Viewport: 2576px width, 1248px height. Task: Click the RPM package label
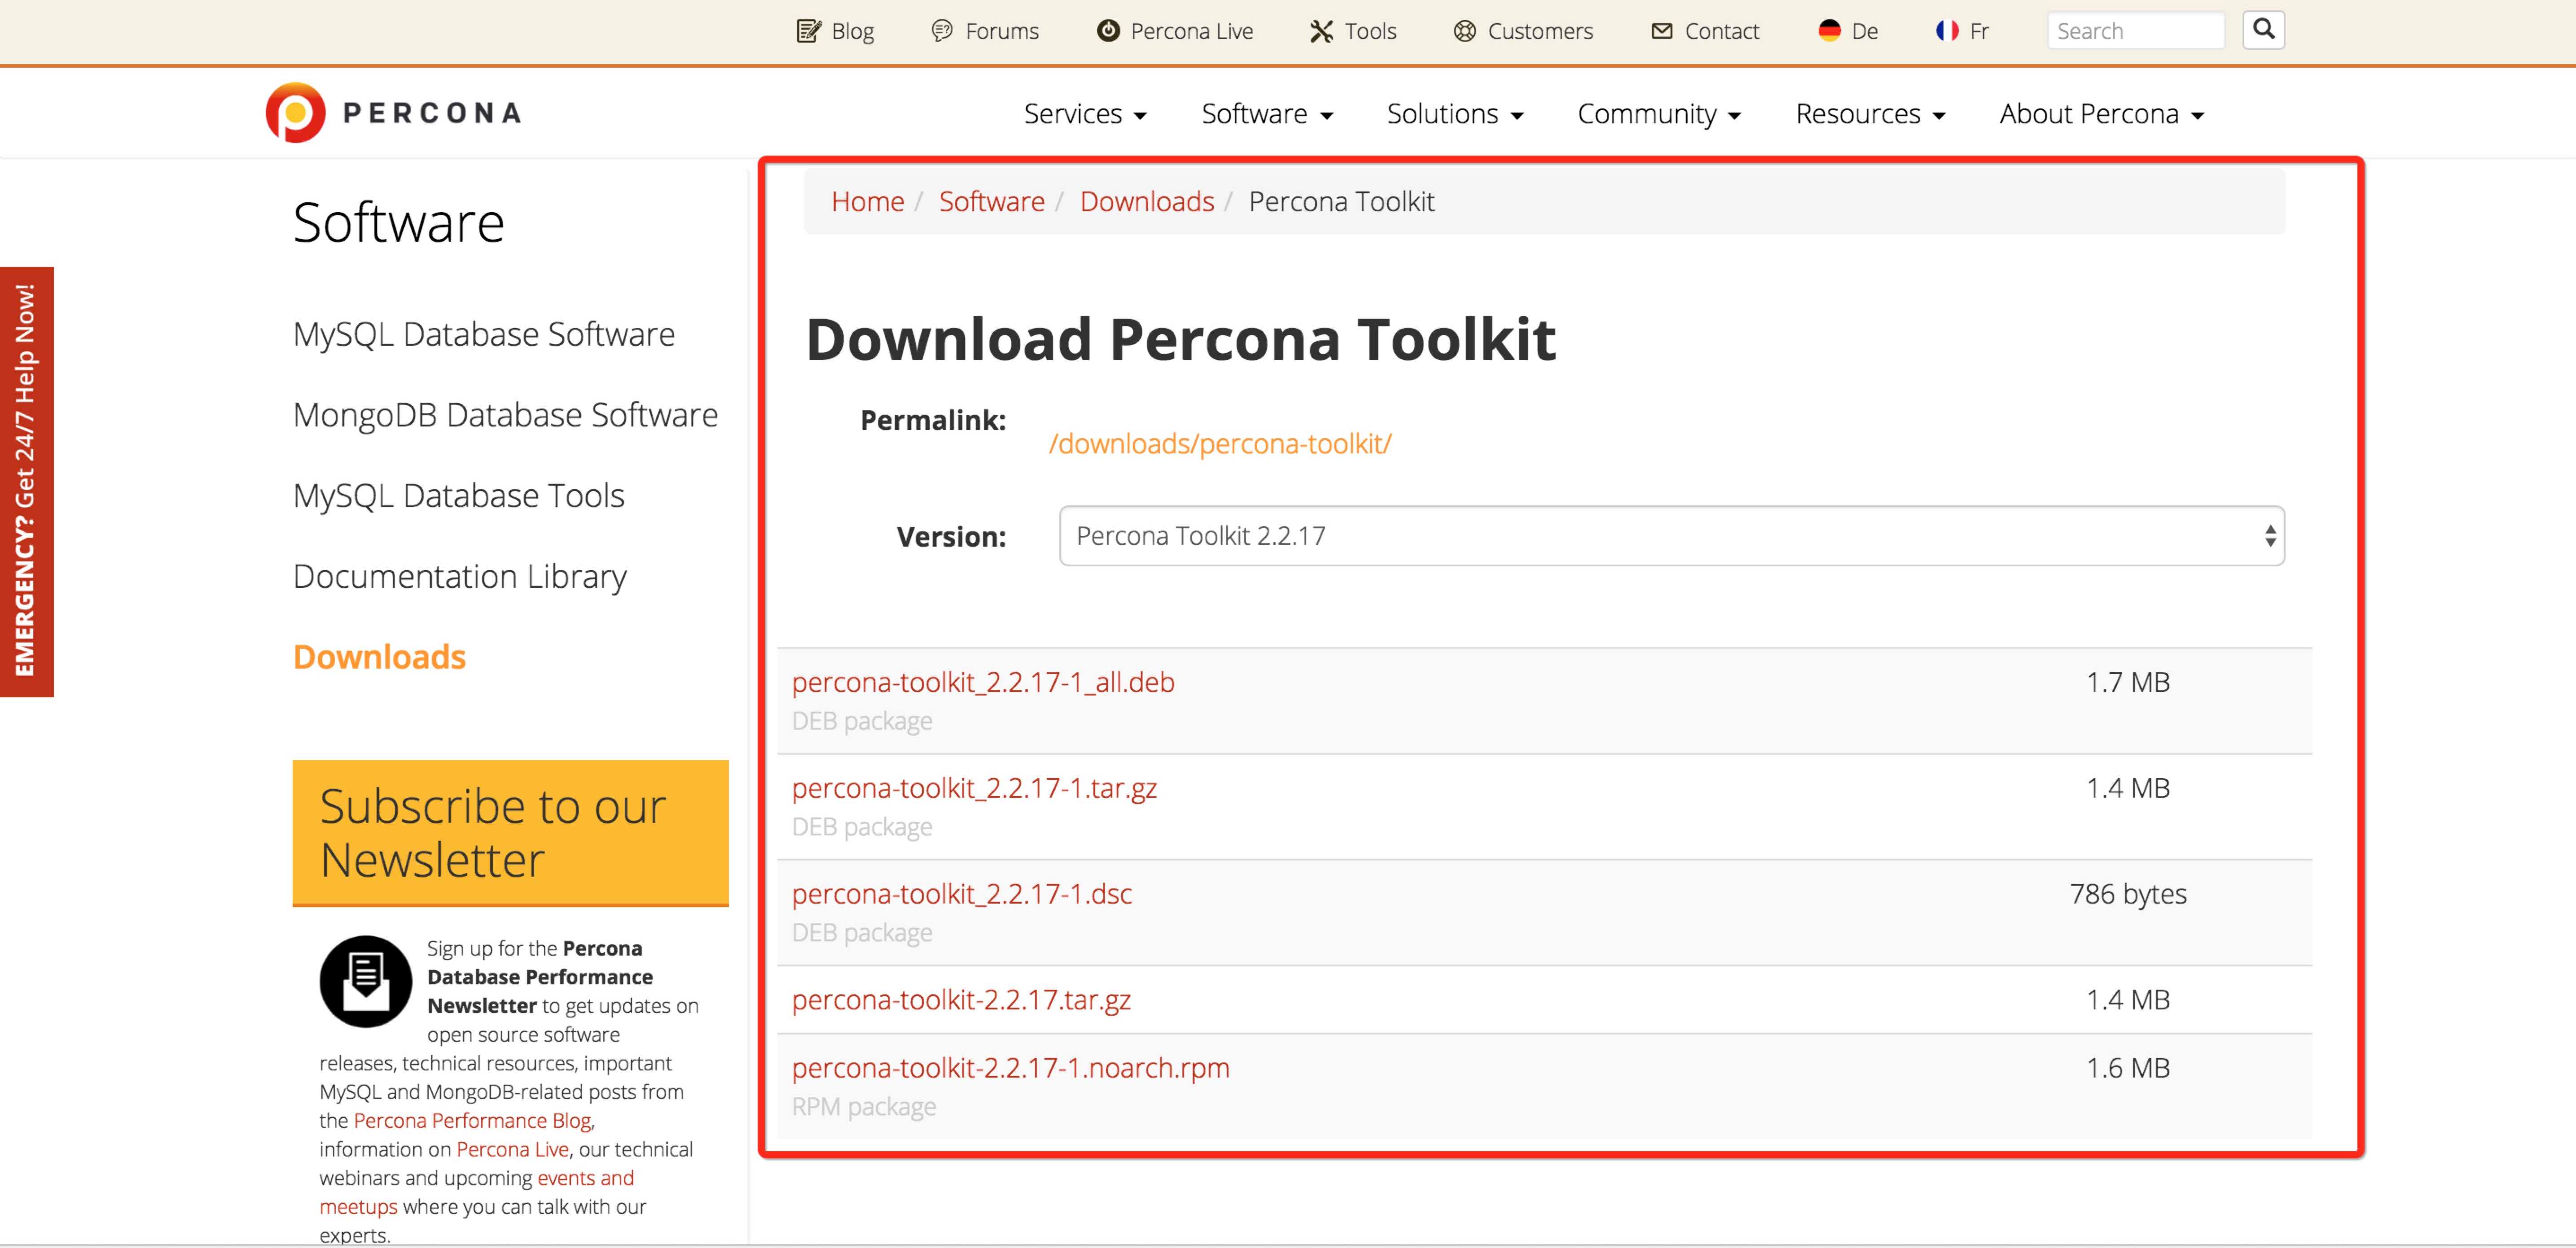[x=863, y=1107]
